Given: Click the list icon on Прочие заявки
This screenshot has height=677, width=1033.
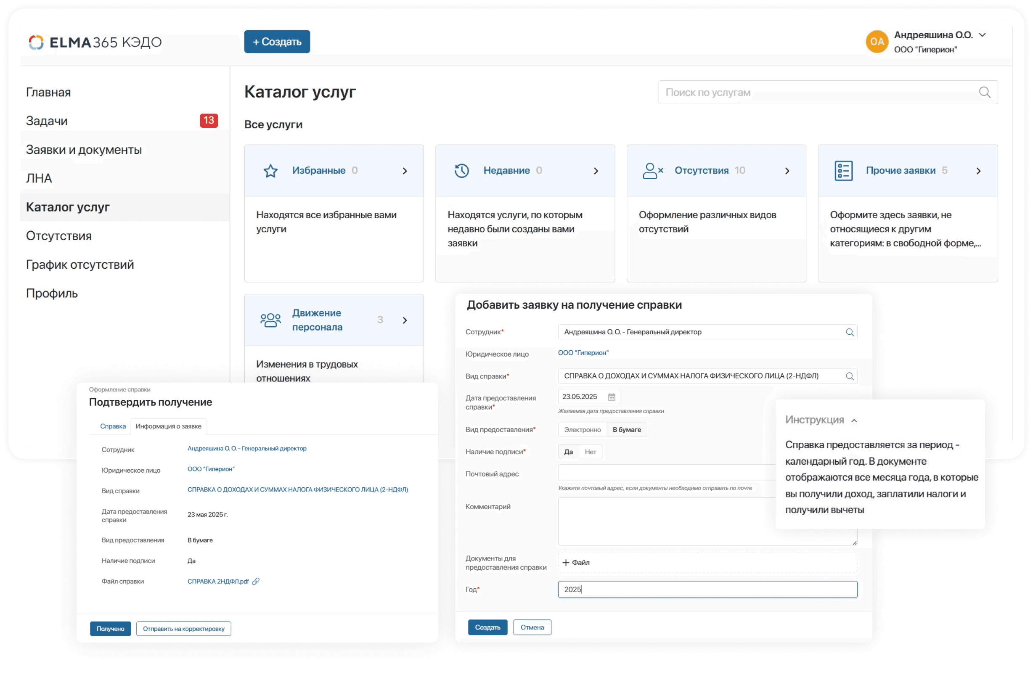Looking at the screenshot, I should click(x=843, y=171).
